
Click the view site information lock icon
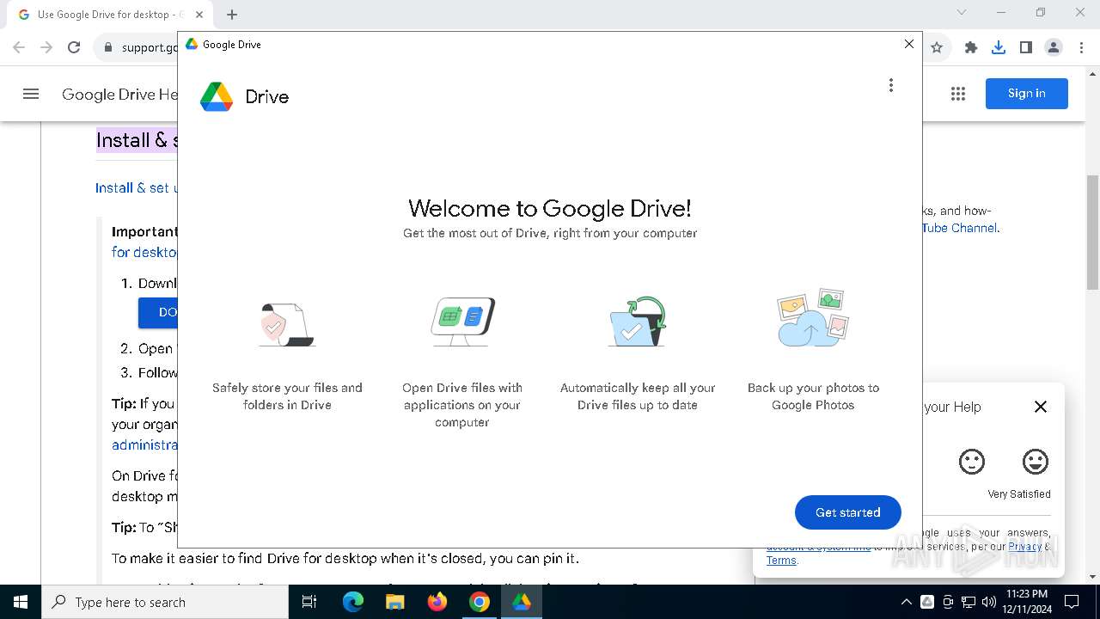tap(108, 47)
